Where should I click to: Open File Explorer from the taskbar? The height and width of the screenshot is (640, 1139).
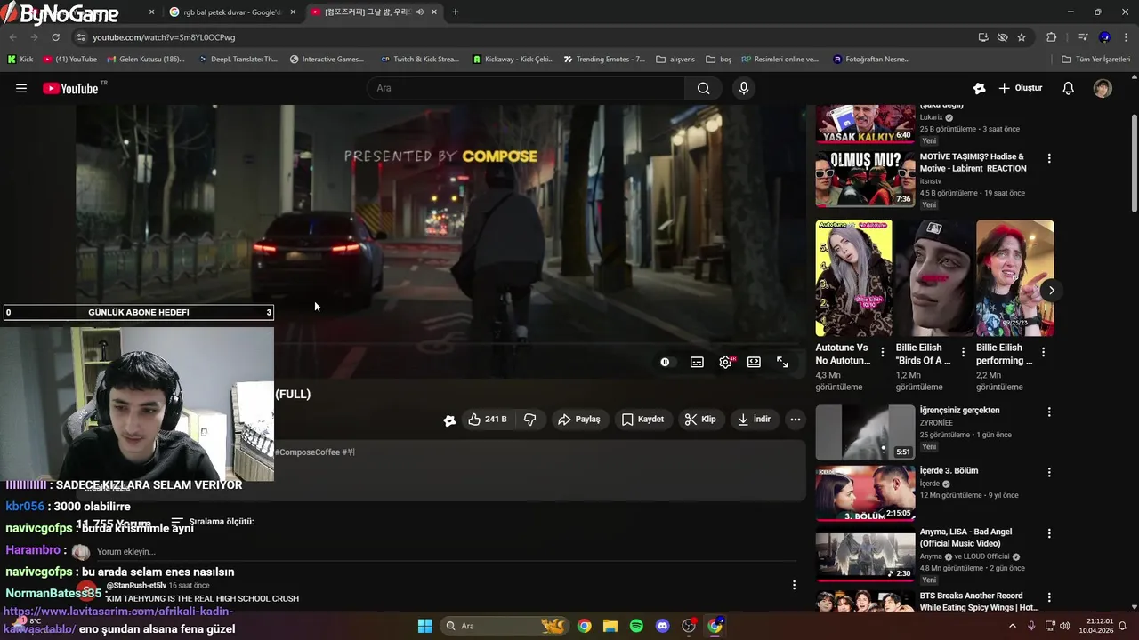pyautogui.click(x=610, y=626)
